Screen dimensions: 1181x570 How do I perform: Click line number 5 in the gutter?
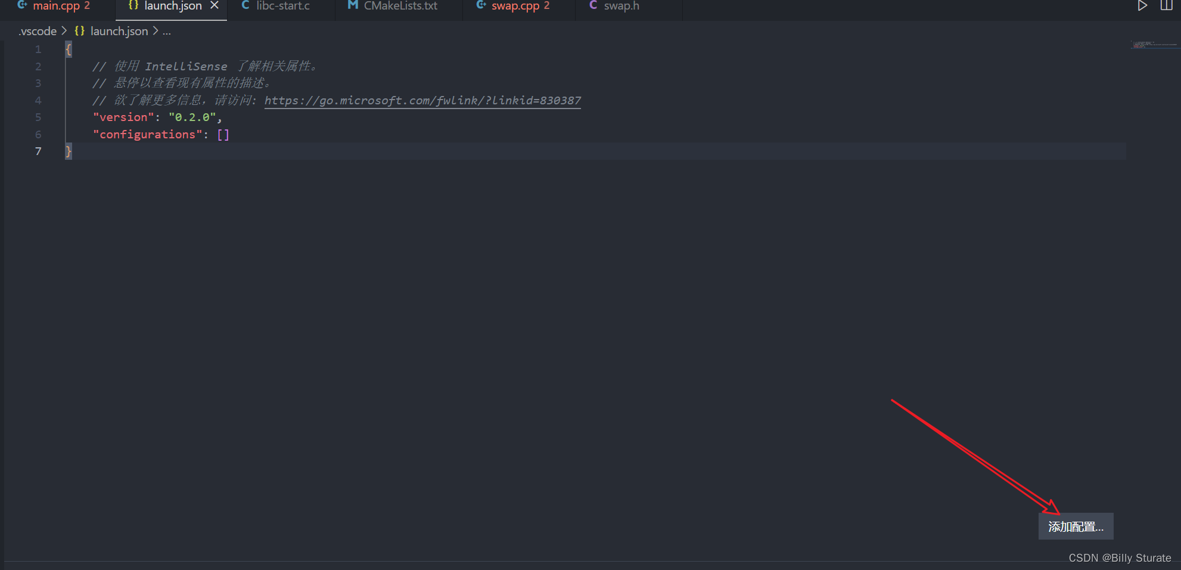point(38,117)
